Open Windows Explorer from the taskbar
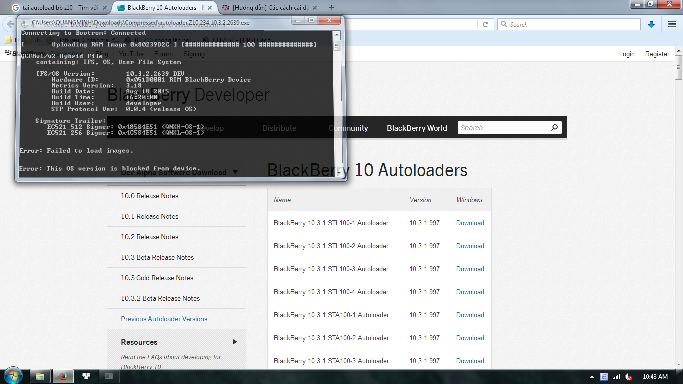 point(40,376)
